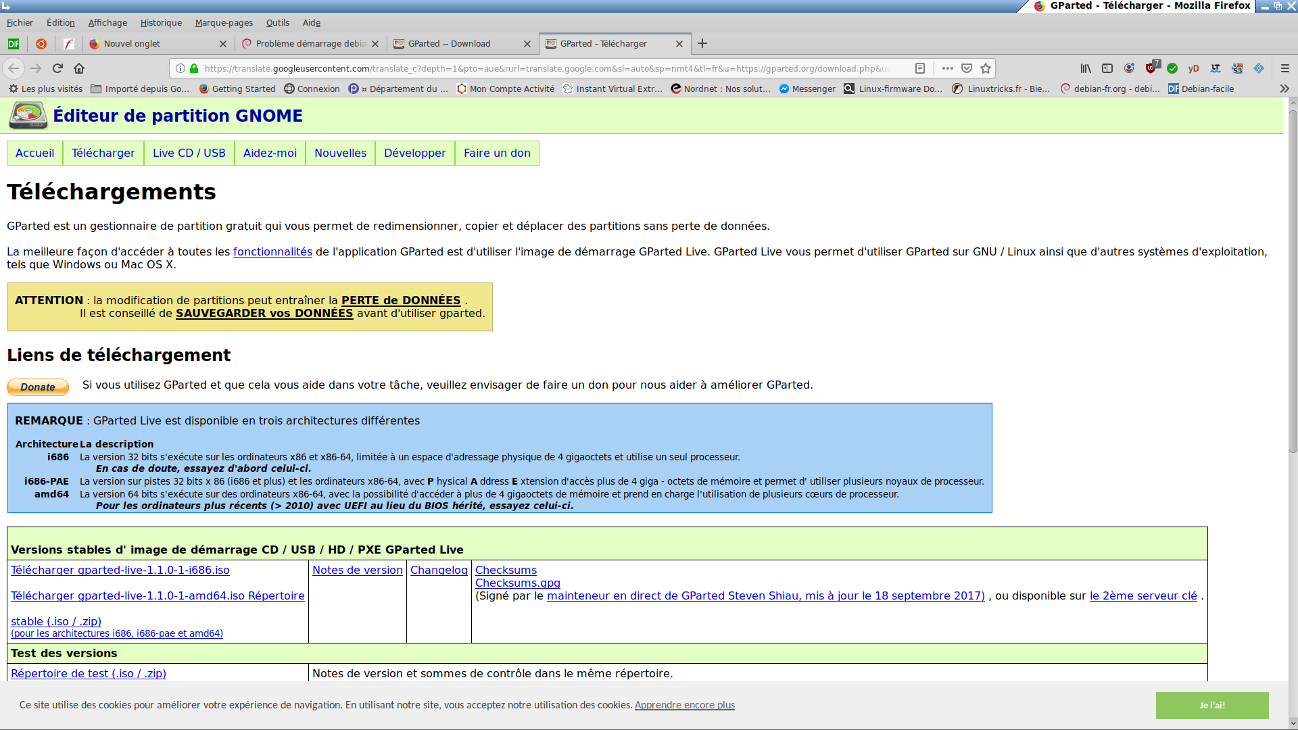Open the pinned Flash 'f' tab
Viewport: 1298px width, 730px height.
coord(68,44)
